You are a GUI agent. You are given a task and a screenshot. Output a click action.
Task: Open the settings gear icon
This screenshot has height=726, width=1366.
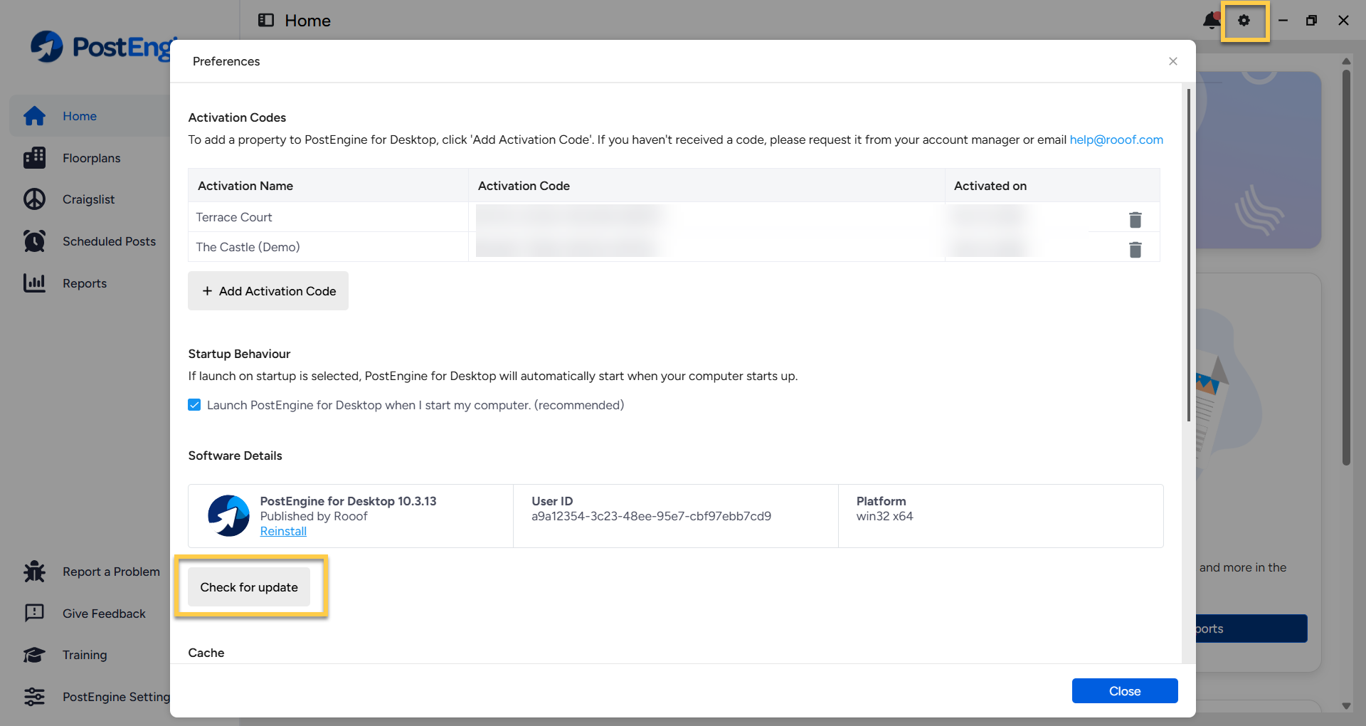tap(1244, 21)
